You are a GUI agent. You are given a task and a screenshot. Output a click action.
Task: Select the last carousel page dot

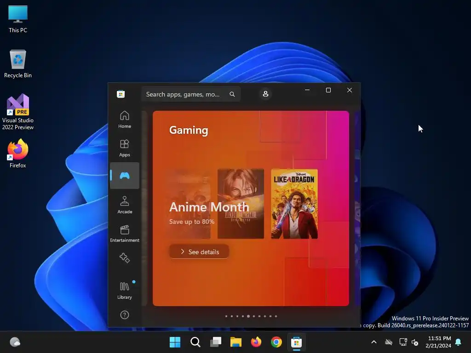[276, 316]
